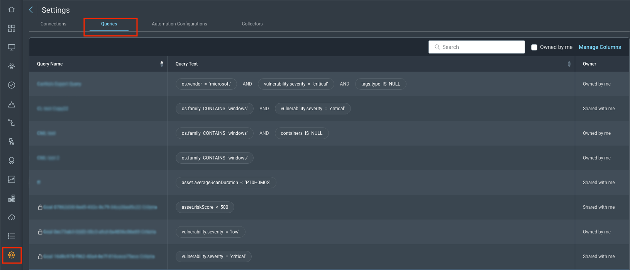Enable the Owned by me checkbox
The height and width of the screenshot is (270, 630).
click(x=534, y=47)
